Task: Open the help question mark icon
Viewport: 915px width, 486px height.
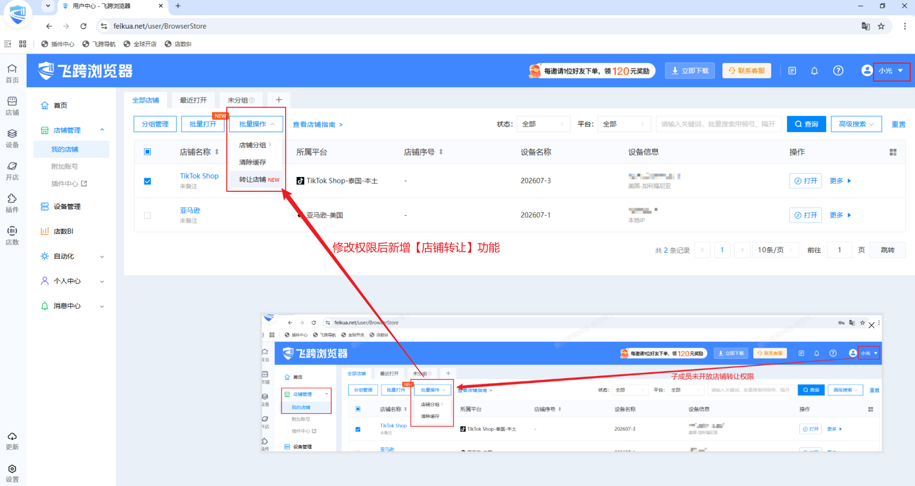Action: click(x=838, y=70)
